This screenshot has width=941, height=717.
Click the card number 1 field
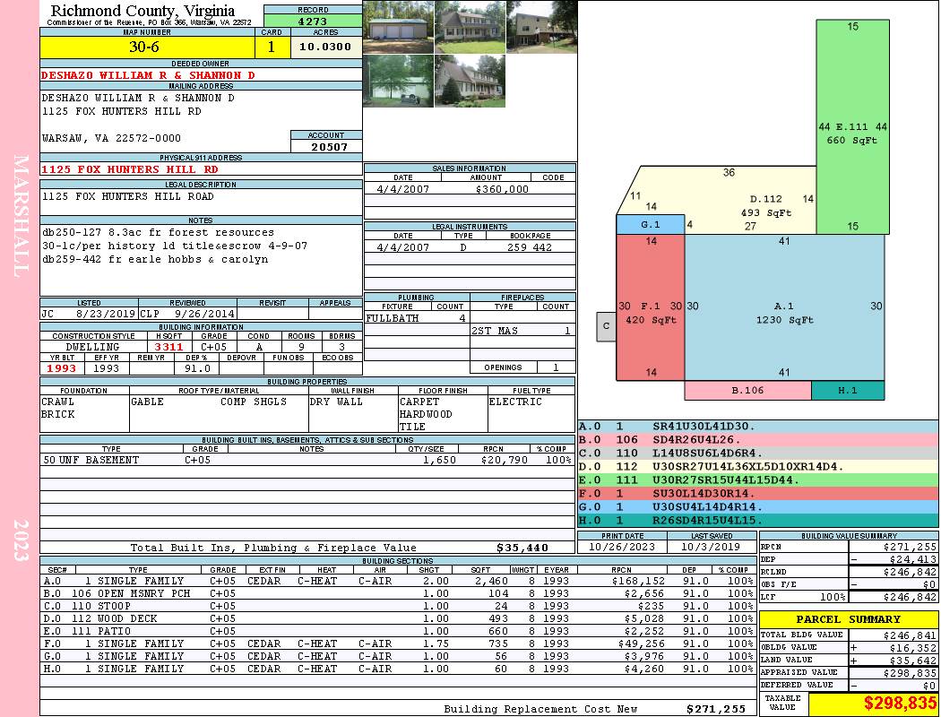point(272,47)
